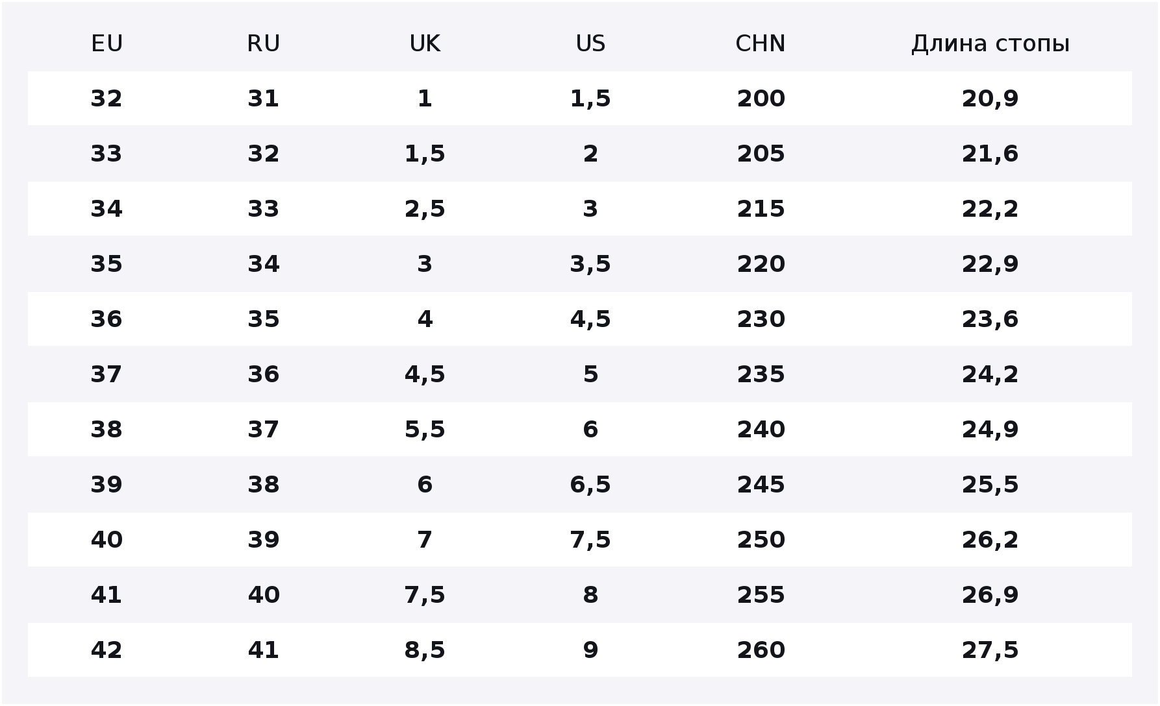Click the RU column header
Screen dimensions: 1160x706
click(263, 43)
